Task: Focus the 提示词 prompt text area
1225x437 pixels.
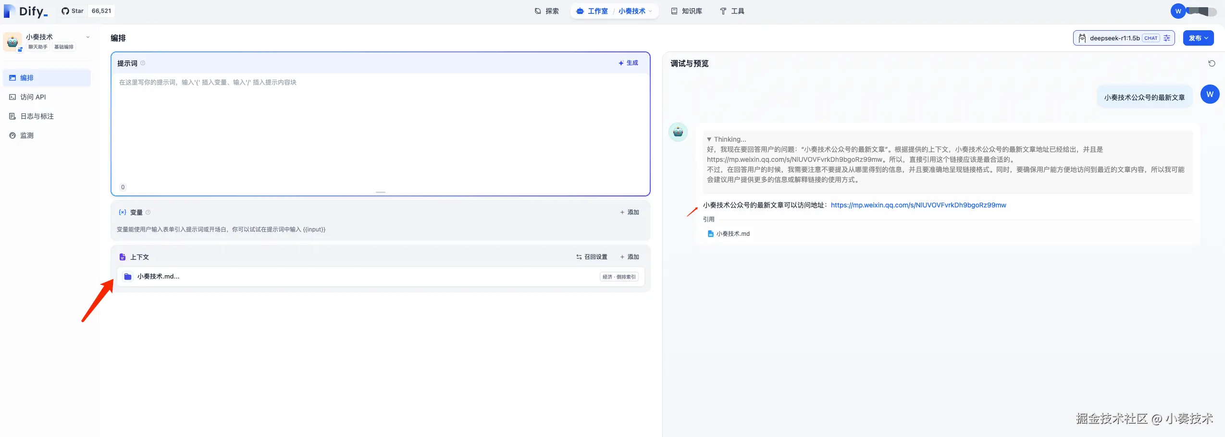Action: 380,130
